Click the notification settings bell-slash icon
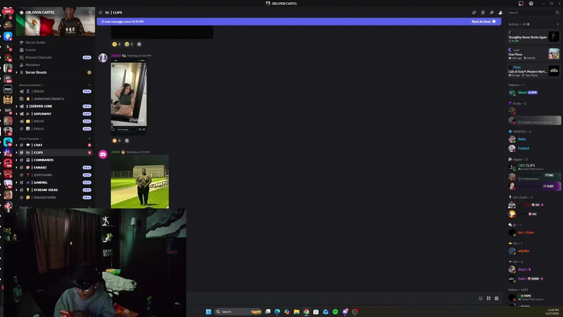The image size is (563, 317). [483, 12]
